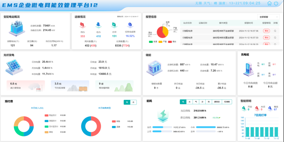This screenshot has height=142, width=284.
Task: Toggle the green 普通 pie legend entry
Action: (x=153, y=42)
